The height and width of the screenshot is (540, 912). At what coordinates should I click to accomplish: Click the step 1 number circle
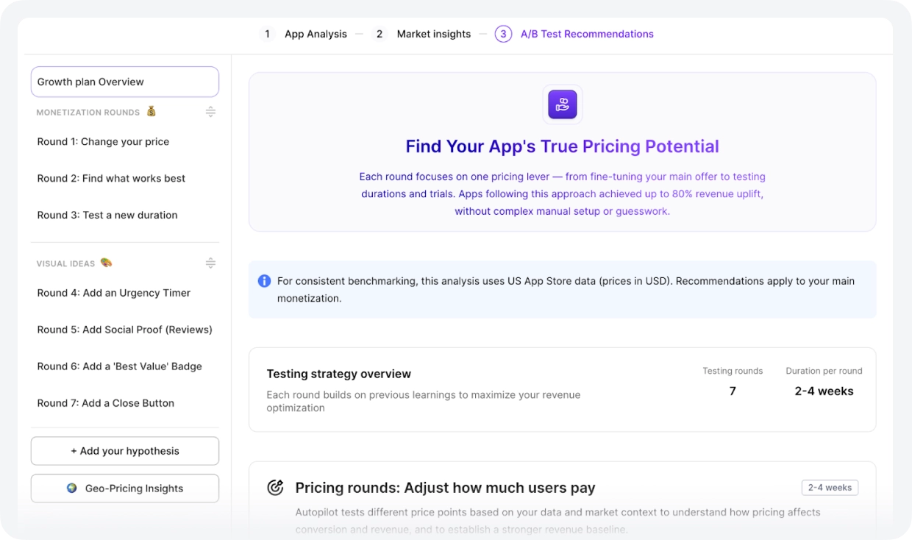point(267,34)
